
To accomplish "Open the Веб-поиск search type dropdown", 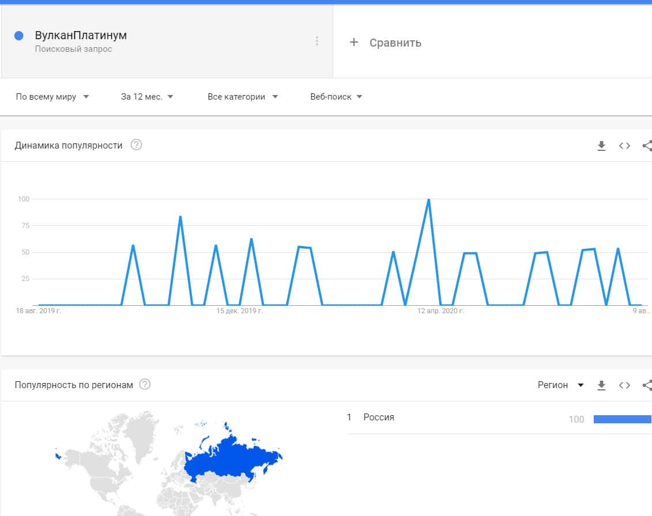I will 336,97.
